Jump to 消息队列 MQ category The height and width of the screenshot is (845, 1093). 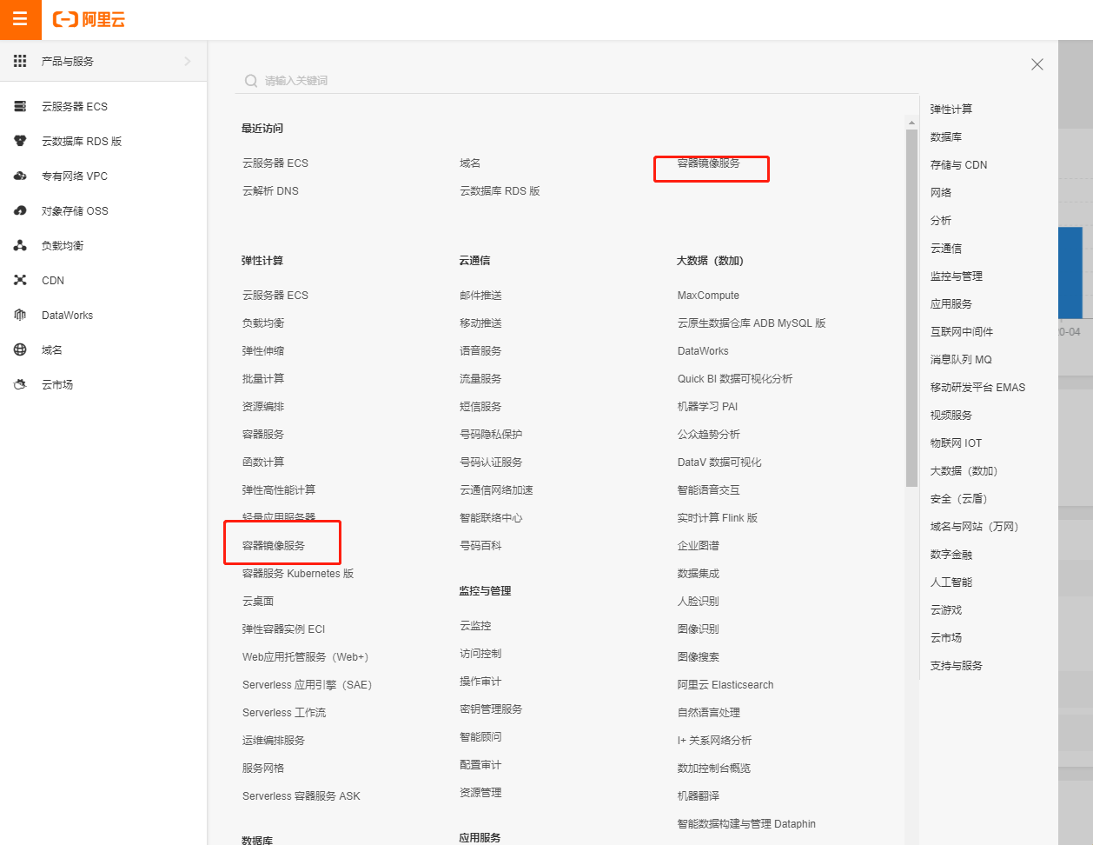[x=961, y=359]
